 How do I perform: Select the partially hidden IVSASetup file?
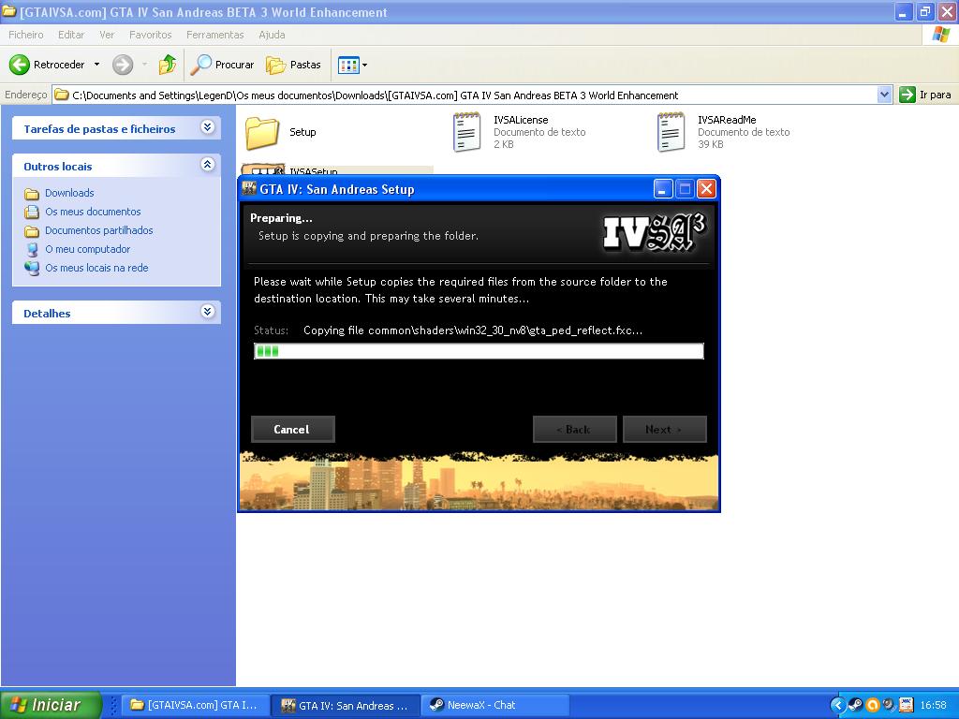point(336,170)
